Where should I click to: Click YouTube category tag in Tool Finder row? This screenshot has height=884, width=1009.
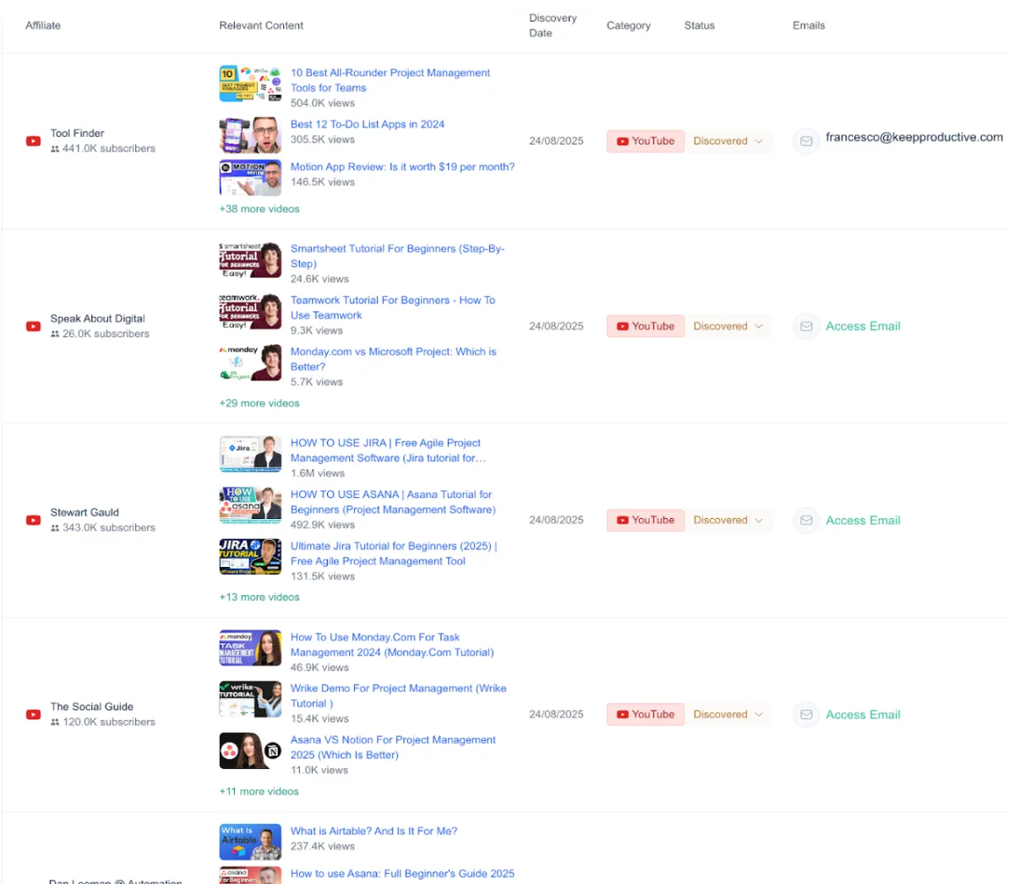(x=646, y=141)
